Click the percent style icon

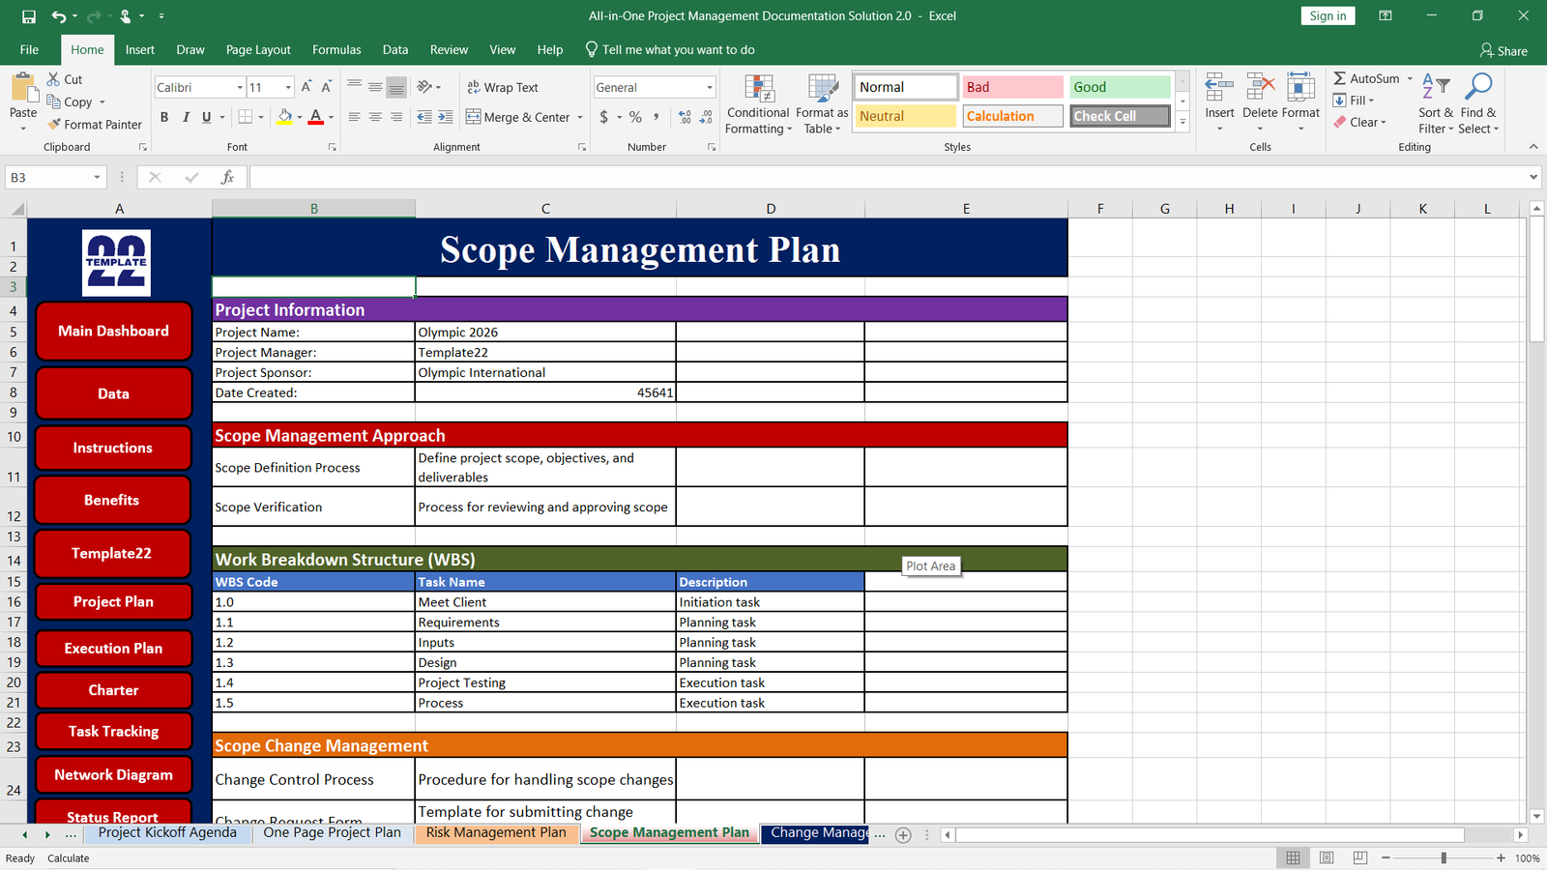(x=635, y=117)
